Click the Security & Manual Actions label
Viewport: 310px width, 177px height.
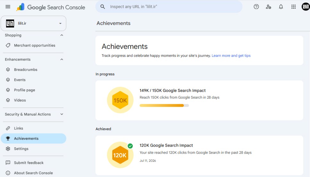[28, 114]
